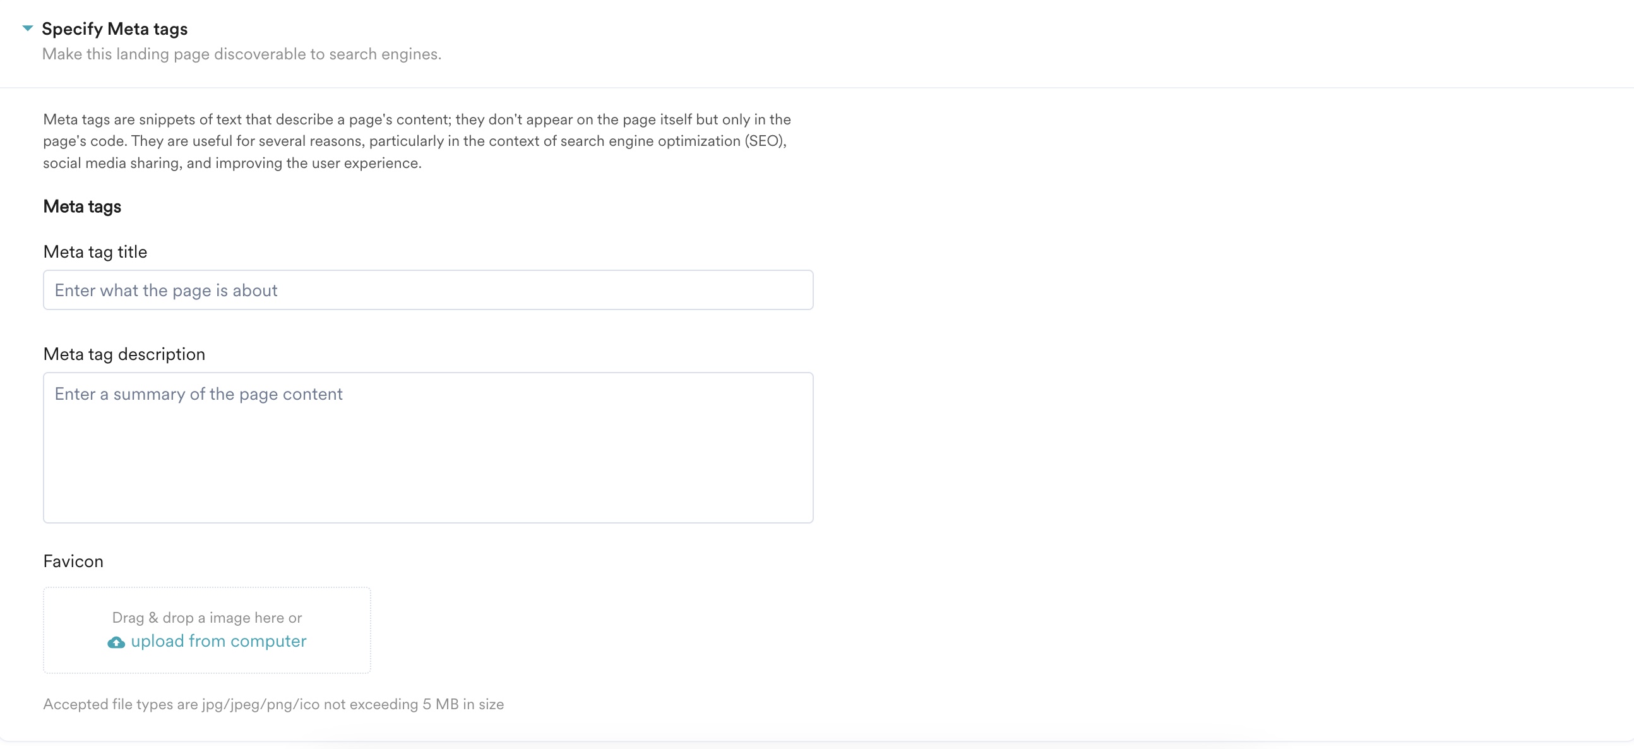Focus the Meta tag title input field

pyautogui.click(x=427, y=290)
